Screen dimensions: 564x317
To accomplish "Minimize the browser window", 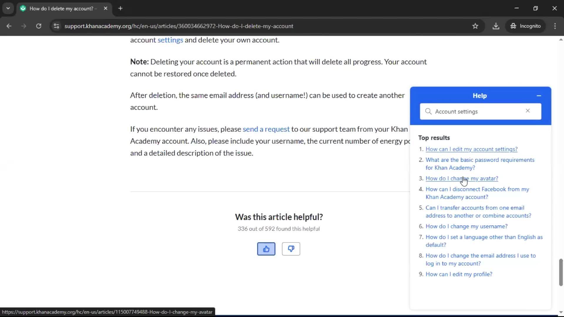I will pos(516,9).
